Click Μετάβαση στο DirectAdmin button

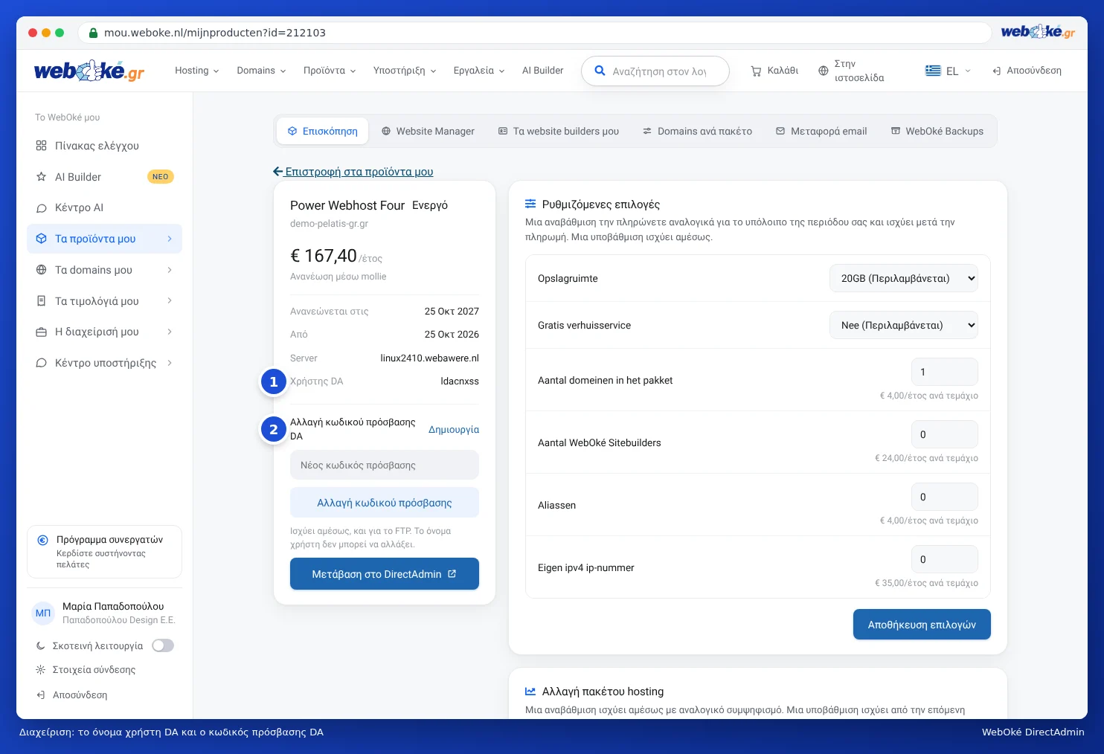click(385, 574)
